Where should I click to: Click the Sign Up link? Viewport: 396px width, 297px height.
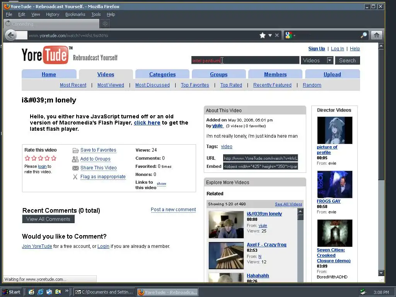coord(317,48)
